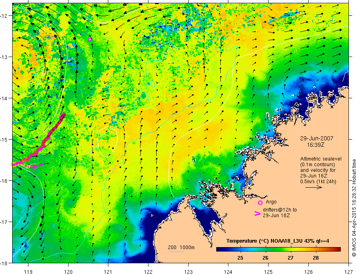This screenshot has height=275, width=357.
Task: Click the Argo float marker near 120.5E
Action: tap(90, 39)
